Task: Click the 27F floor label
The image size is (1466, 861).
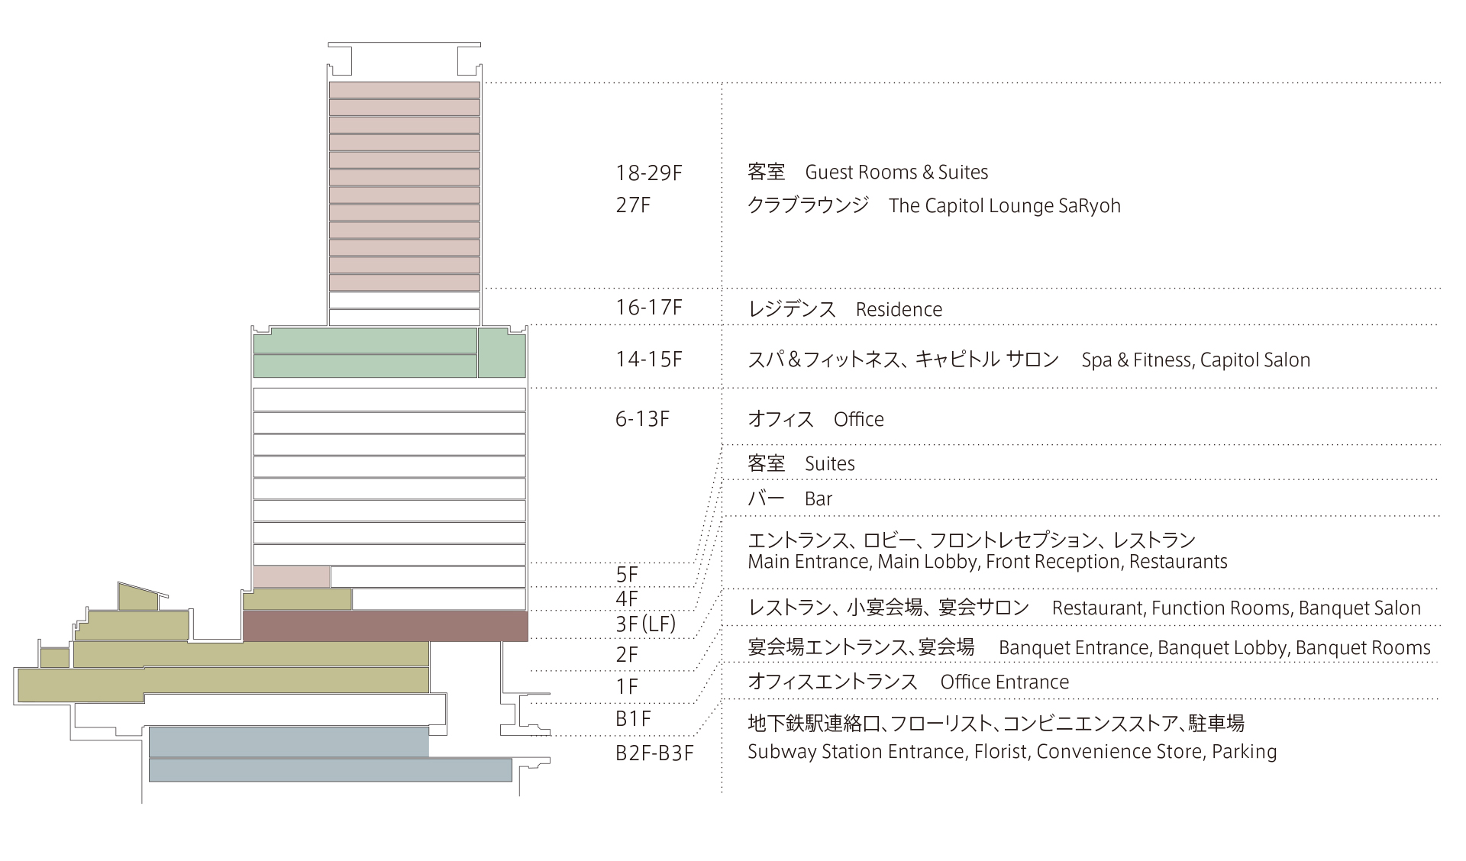Action: click(x=633, y=205)
